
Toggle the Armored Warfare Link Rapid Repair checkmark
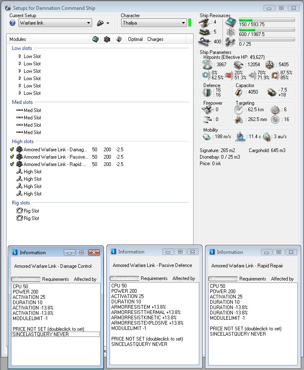click(12, 164)
